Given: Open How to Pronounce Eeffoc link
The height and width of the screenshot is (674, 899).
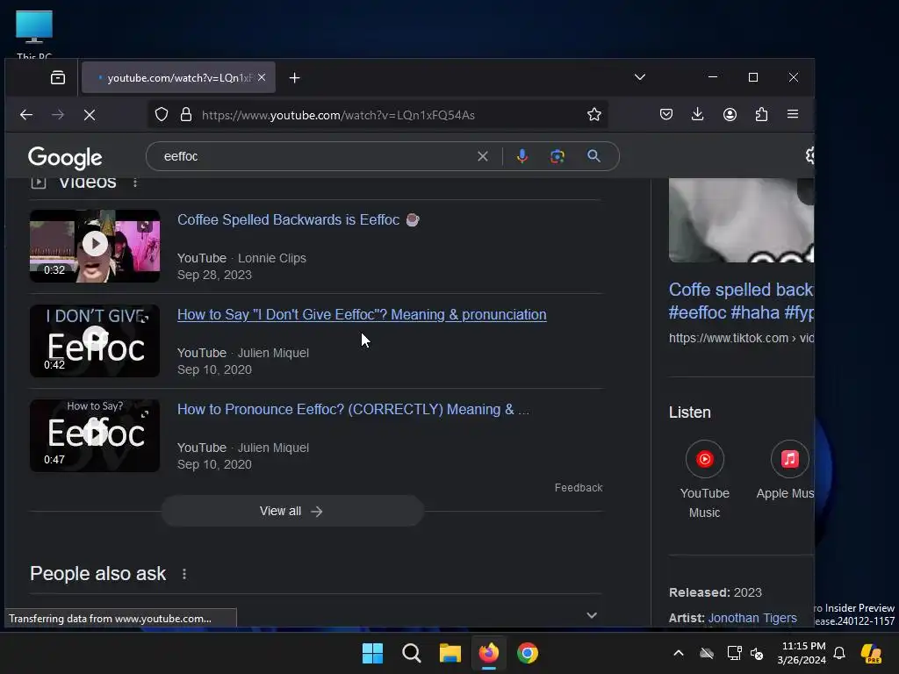Looking at the screenshot, I should [x=353, y=409].
